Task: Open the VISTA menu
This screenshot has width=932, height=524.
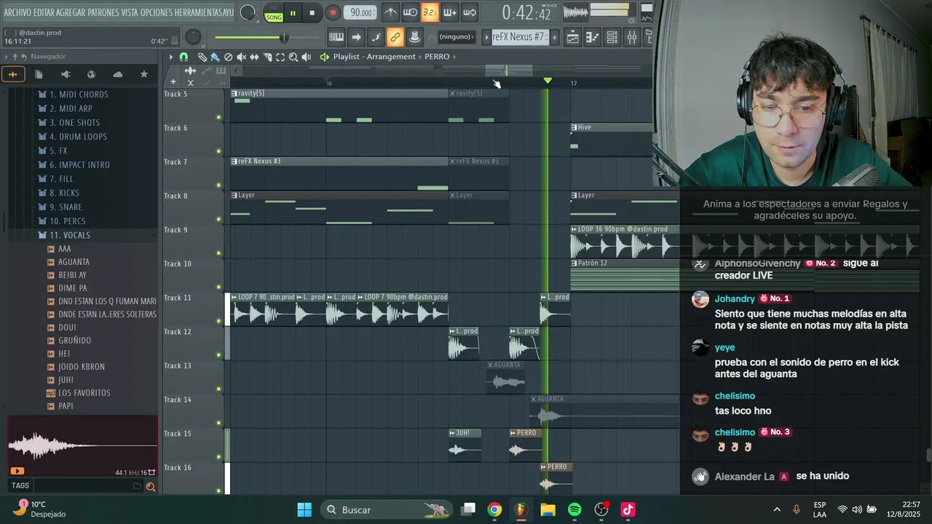Action: click(130, 12)
